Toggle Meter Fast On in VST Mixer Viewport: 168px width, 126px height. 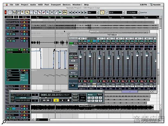click(x=71, y=76)
